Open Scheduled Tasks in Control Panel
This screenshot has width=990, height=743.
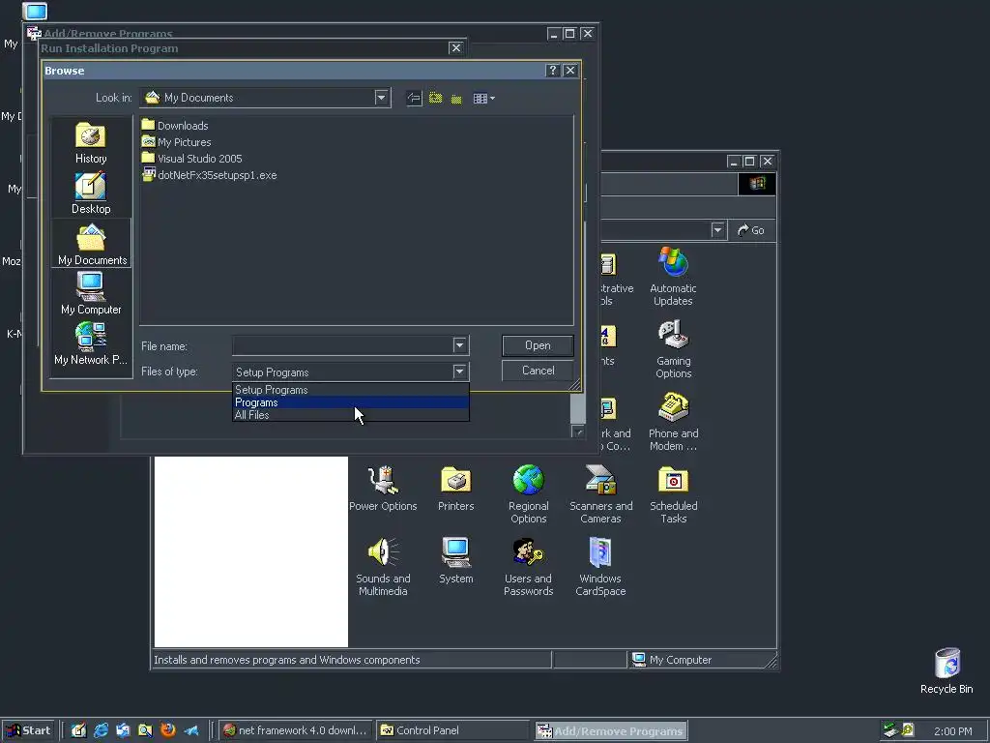click(673, 494)
